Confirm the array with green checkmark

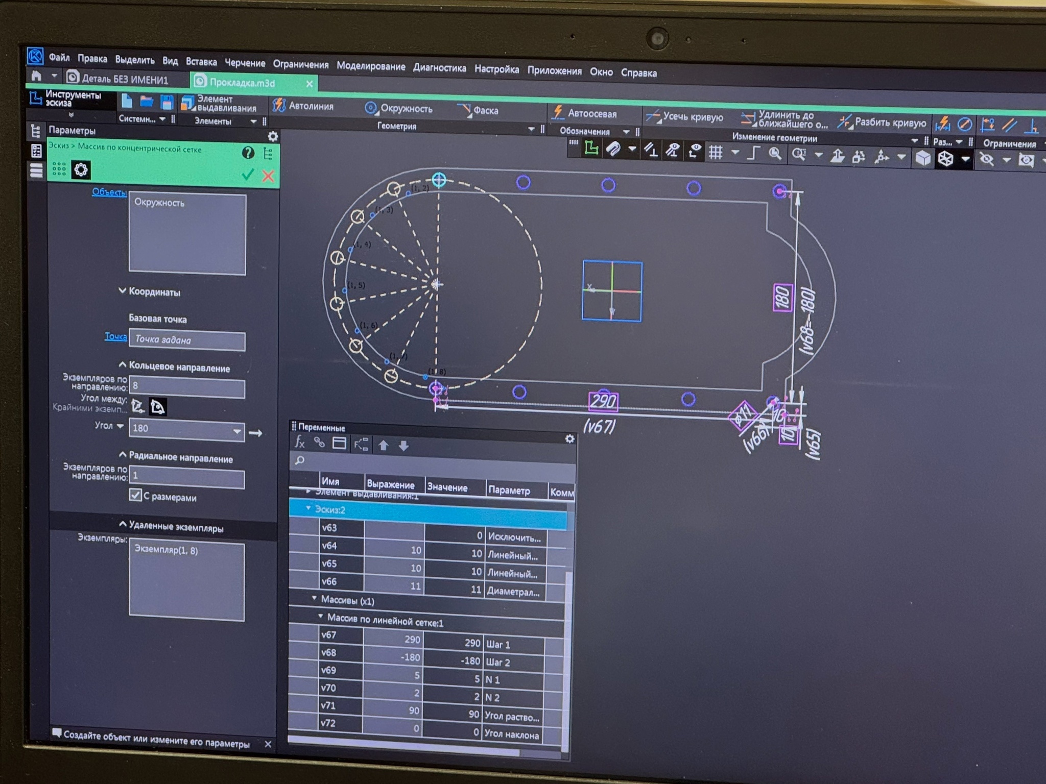248,175
